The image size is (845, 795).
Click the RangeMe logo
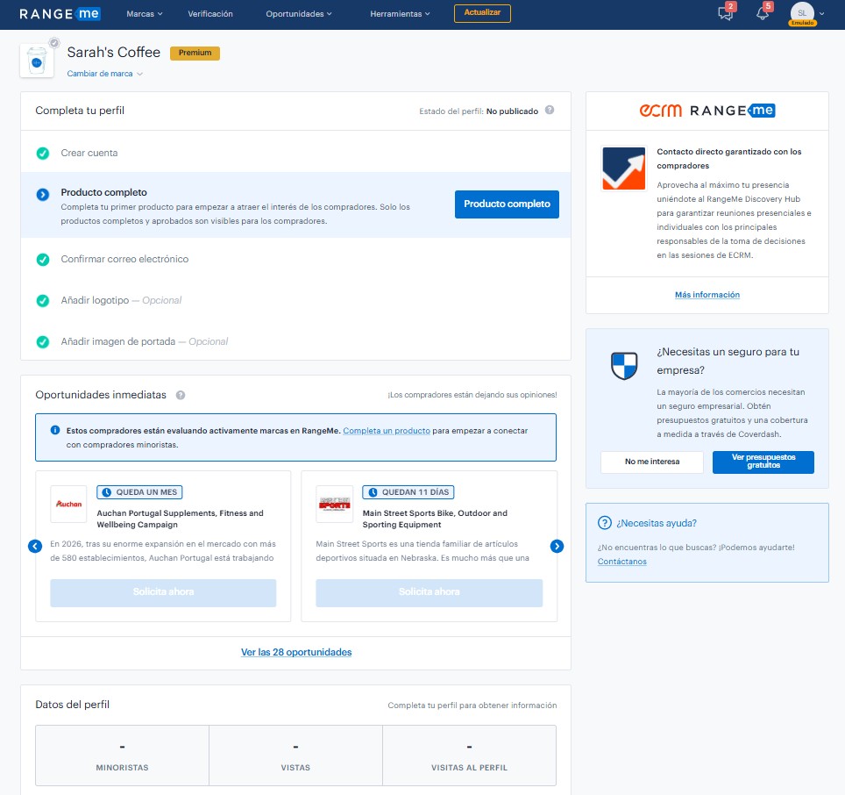[60, 13]
